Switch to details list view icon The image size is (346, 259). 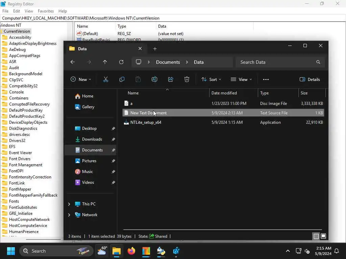click(x=316, y=236)
